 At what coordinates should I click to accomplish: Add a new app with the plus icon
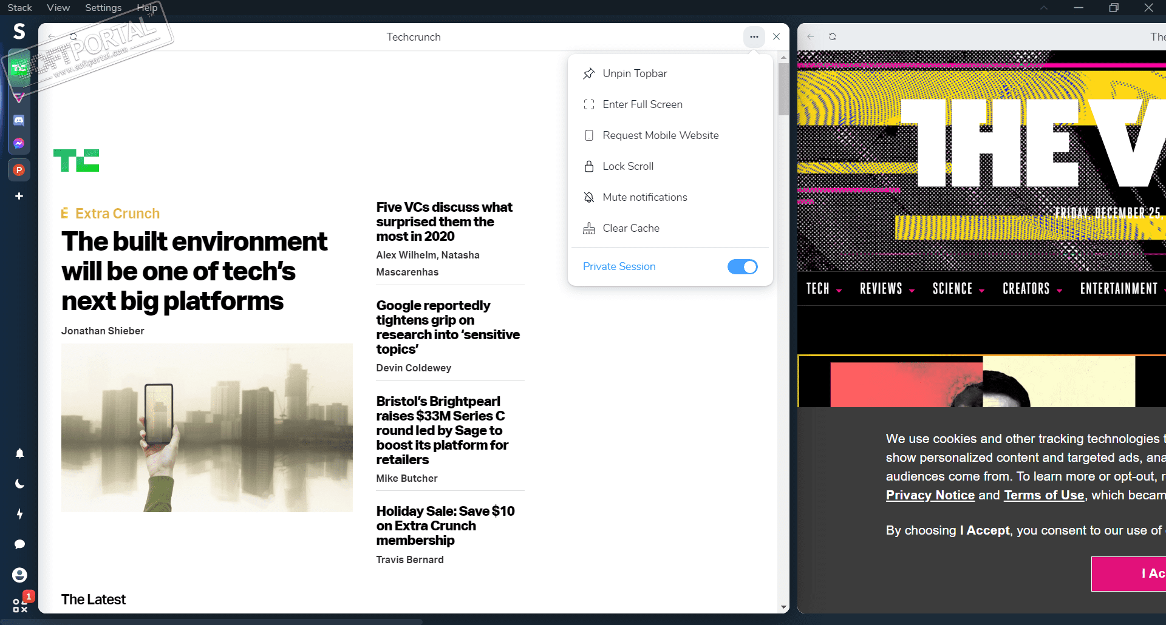(19, 196)
